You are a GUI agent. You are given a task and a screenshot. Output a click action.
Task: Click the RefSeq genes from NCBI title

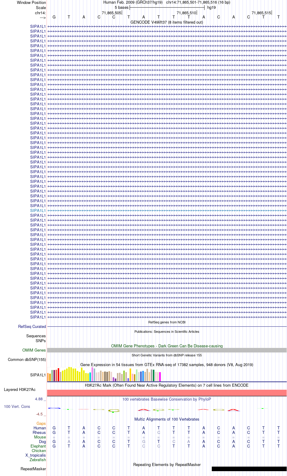point(167,322)
